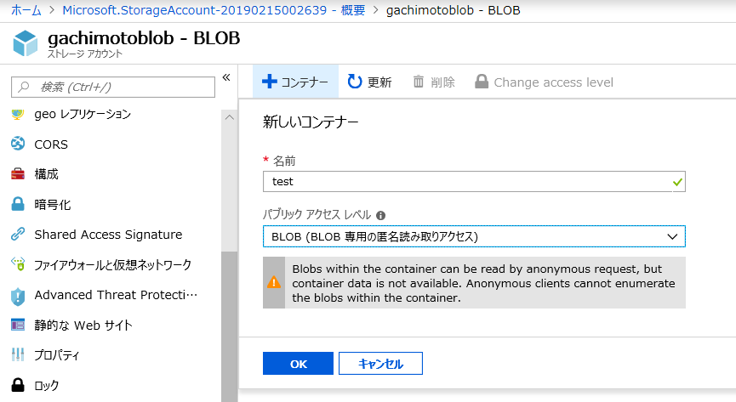
Task: Click the Change access level lock icon
Action: pyautogui.click(x=482, y=81)
